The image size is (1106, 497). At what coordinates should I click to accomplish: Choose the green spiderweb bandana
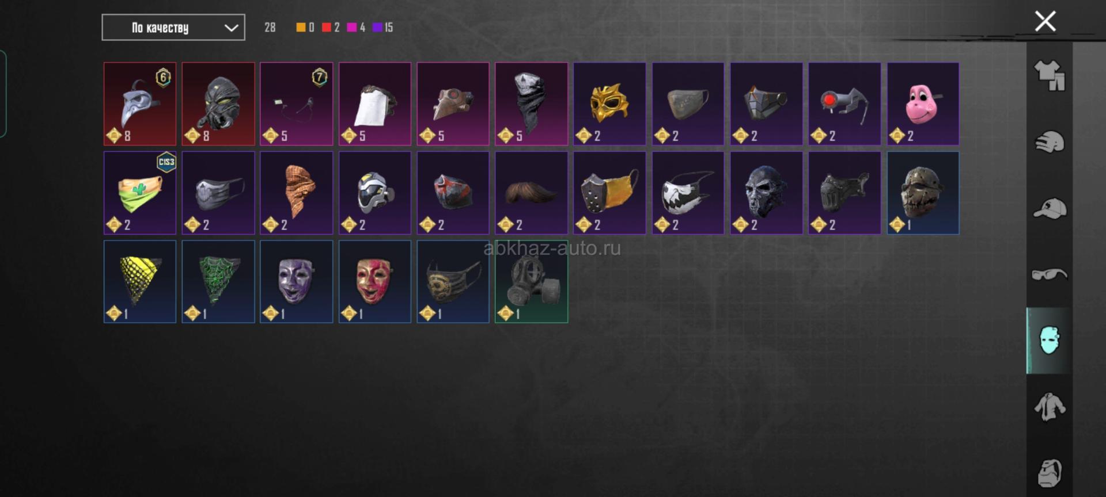tap(218, 282)
